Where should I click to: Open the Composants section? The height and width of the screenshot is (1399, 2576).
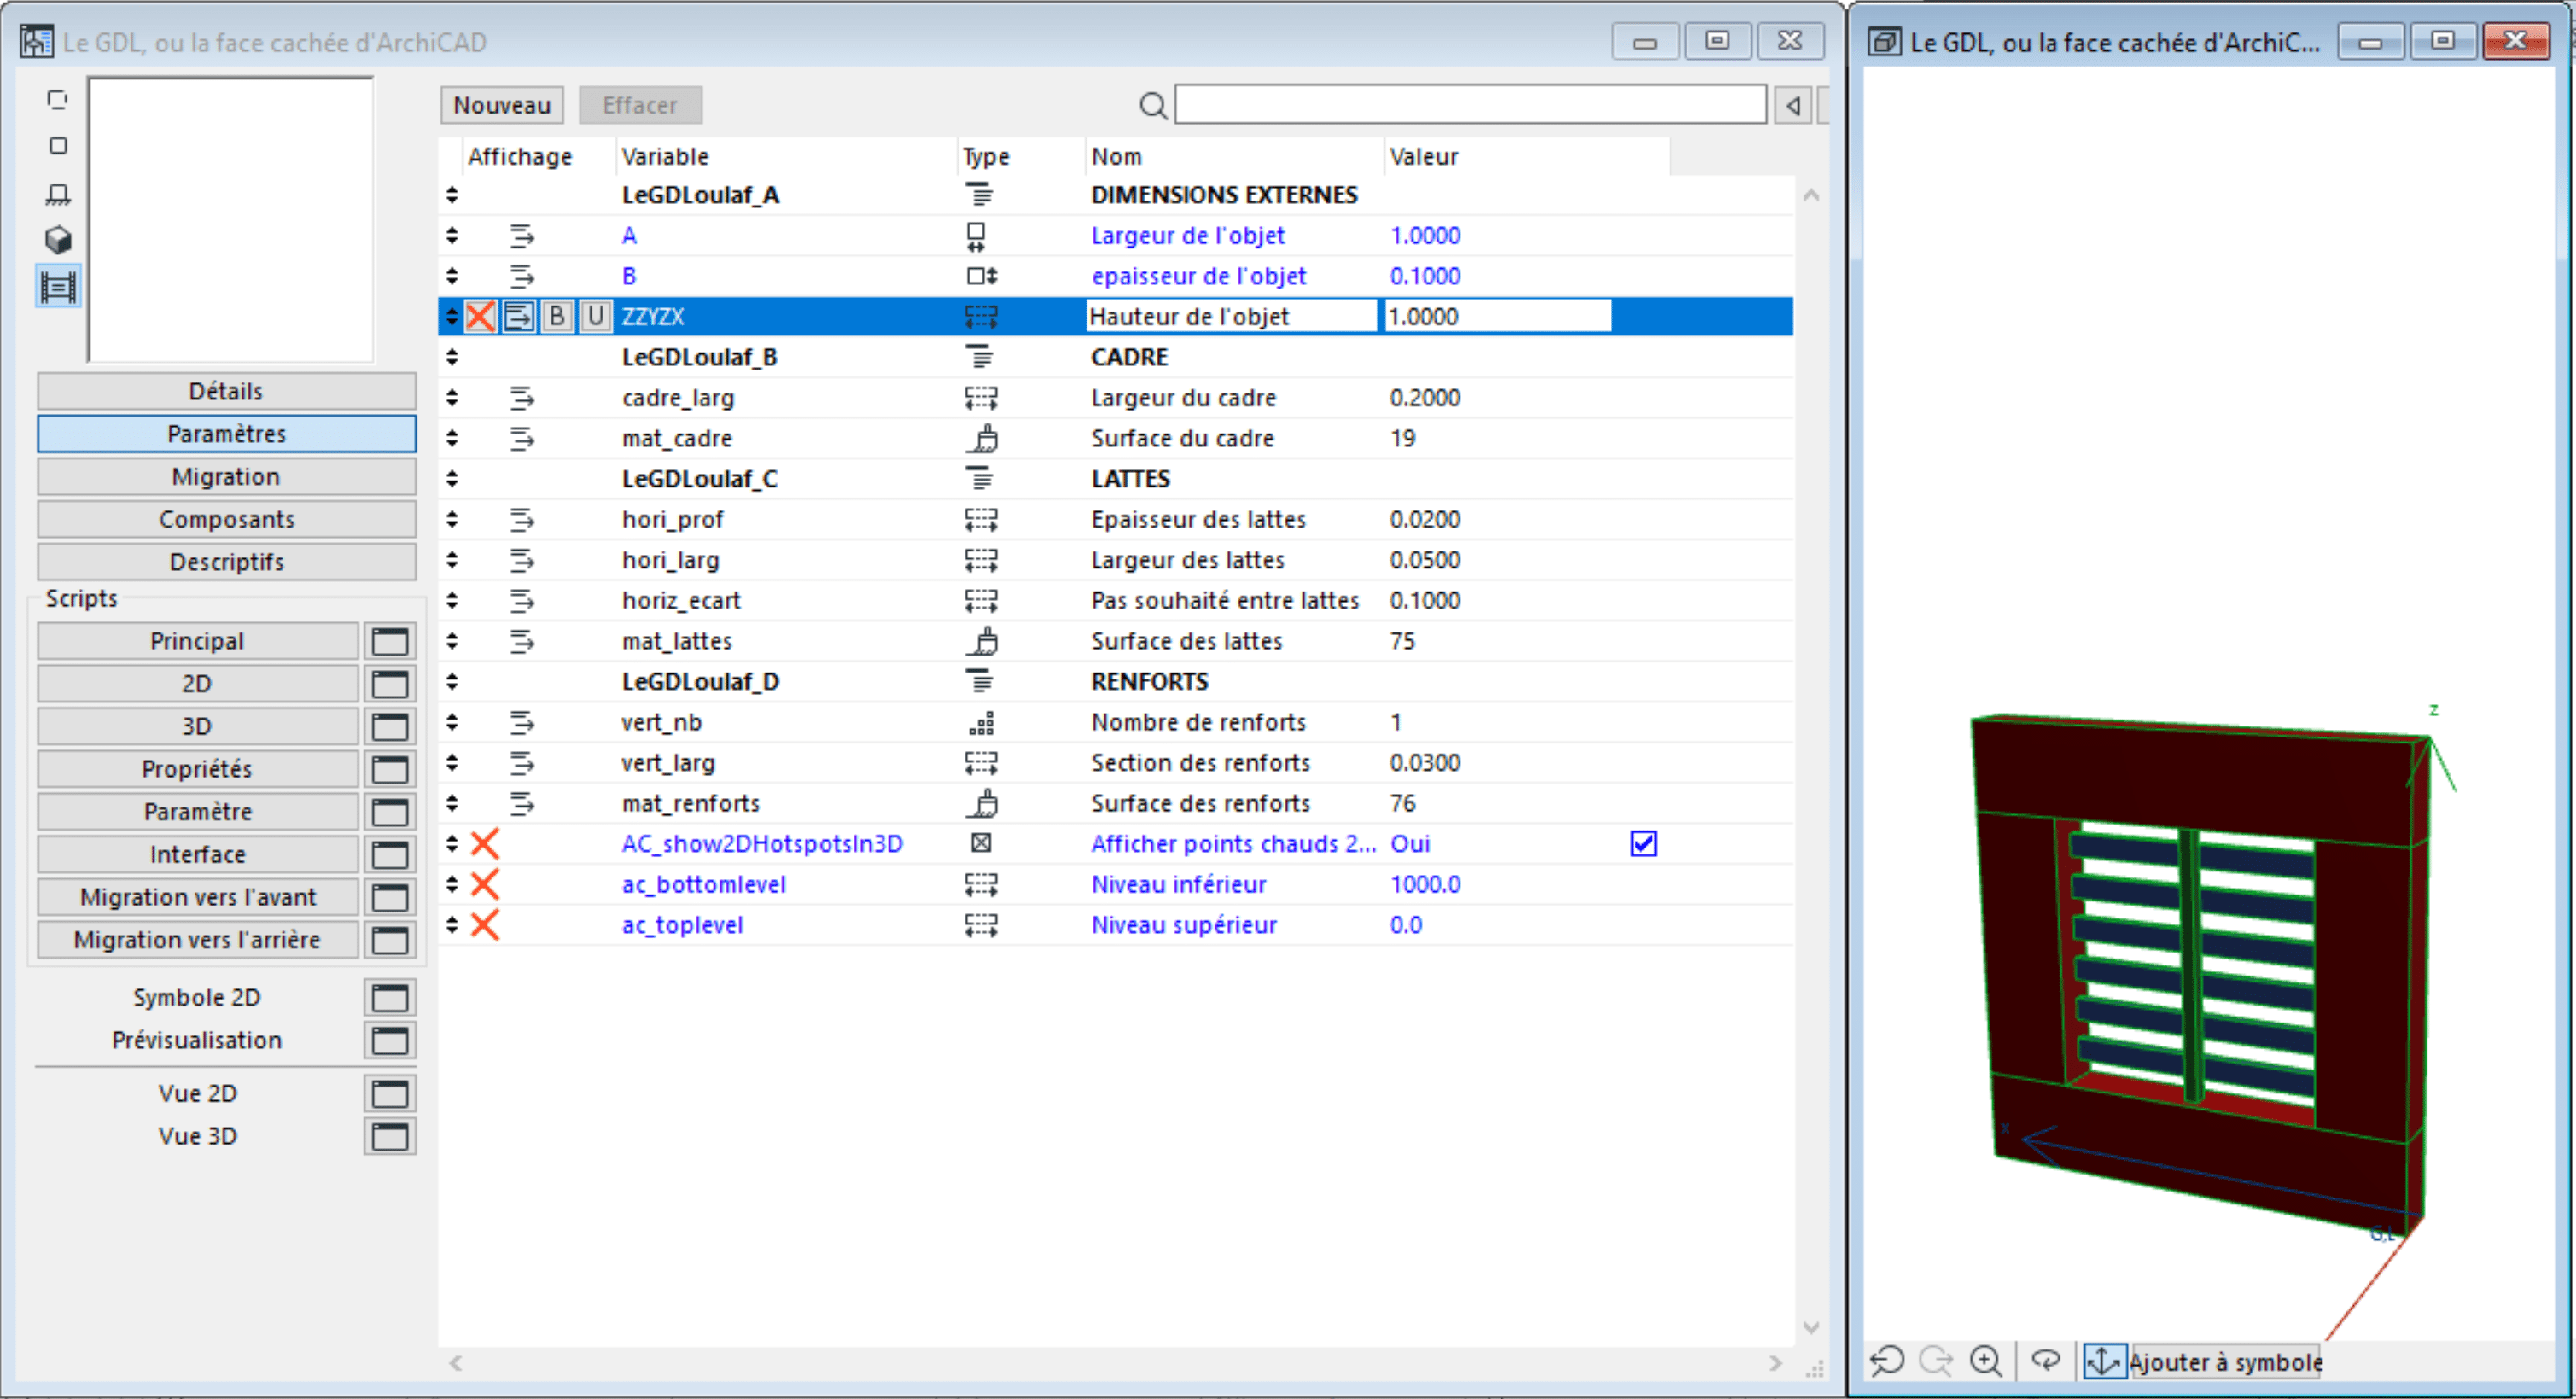pos(226,520)
